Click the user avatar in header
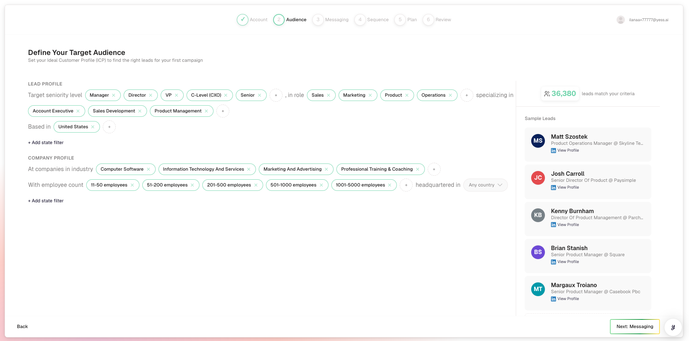 620,20
